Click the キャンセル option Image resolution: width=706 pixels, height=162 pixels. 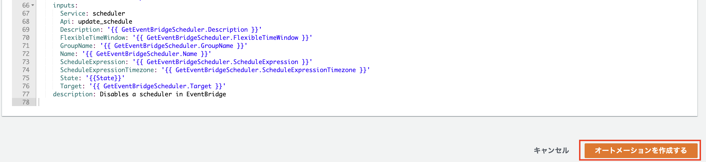point(551,150)
